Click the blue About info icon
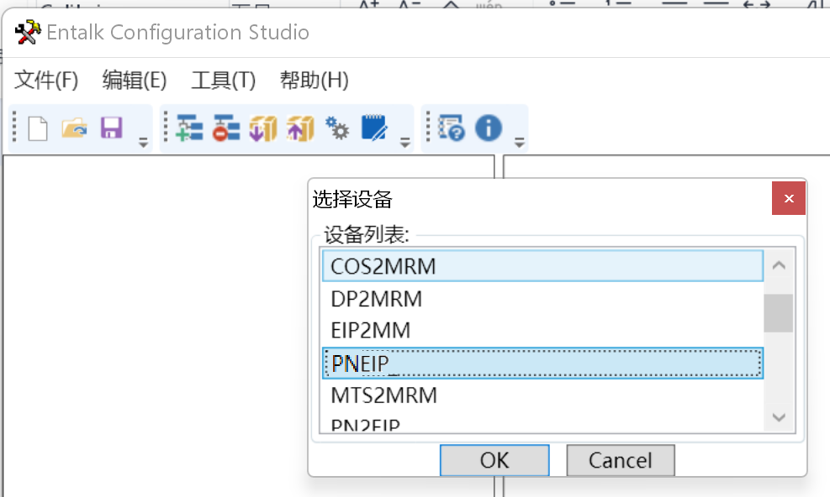 point(488,128)
